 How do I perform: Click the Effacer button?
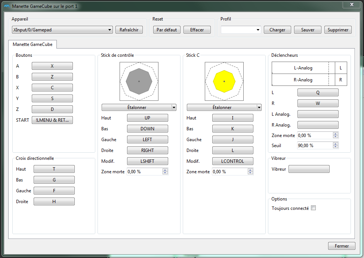pyautogui.click(x=197, y=30)
